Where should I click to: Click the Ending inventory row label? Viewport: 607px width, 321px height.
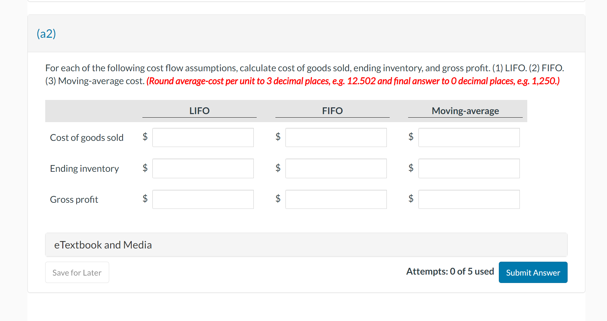pos(84,169)
